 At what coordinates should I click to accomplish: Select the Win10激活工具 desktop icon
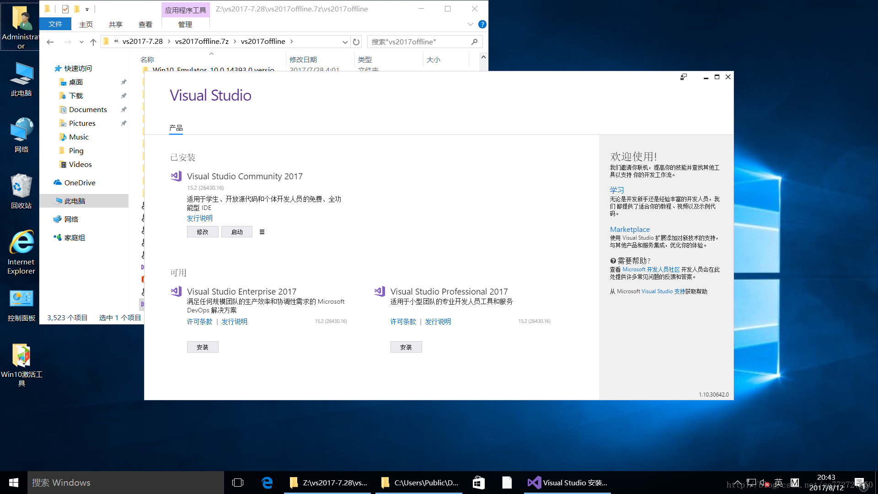click(21, 365)
